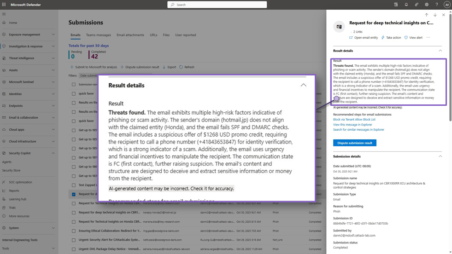Open Trials in sidebar

12,208
